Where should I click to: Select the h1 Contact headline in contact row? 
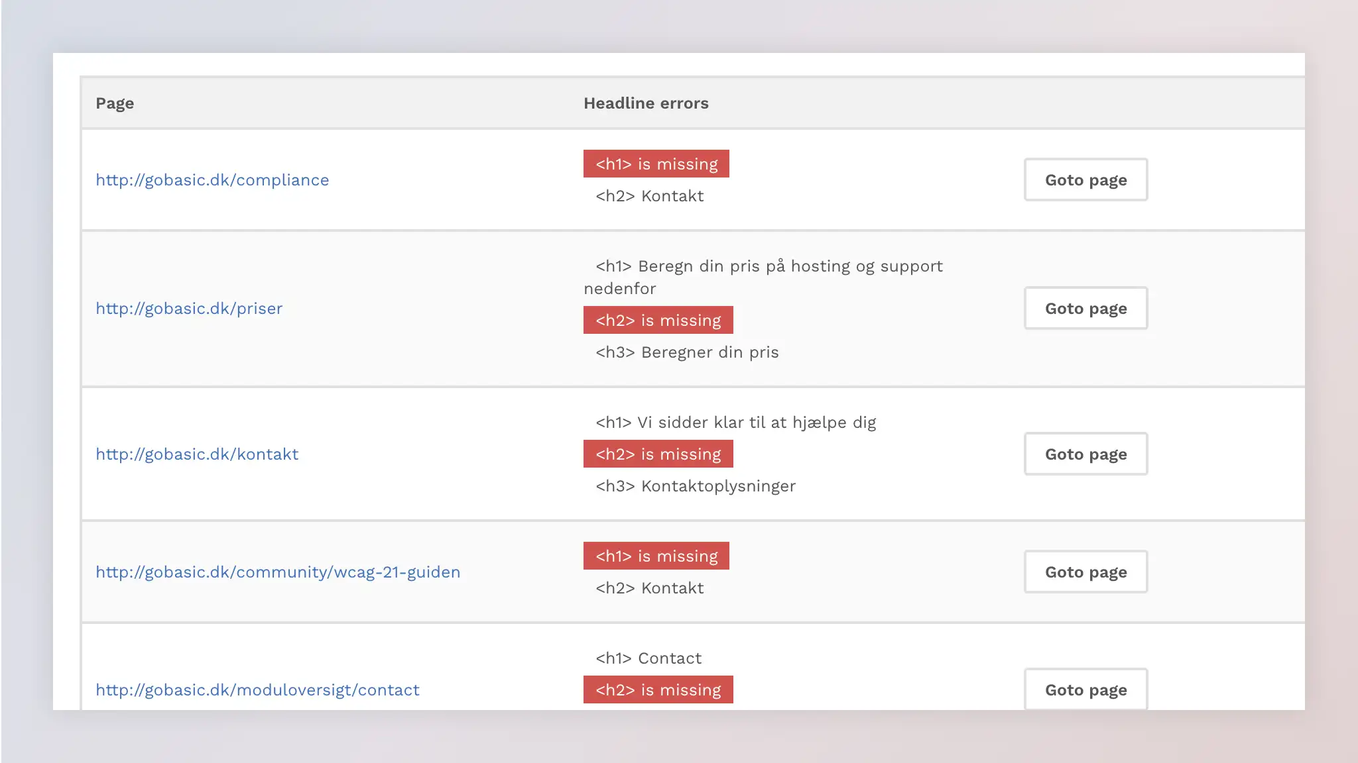[648, 658]
